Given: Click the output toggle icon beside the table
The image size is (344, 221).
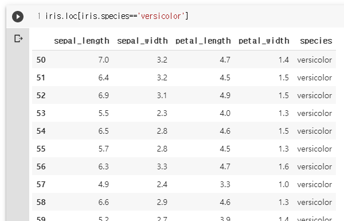Looking at the screenshot, I should pyautogui.click(x=18, y=38).
